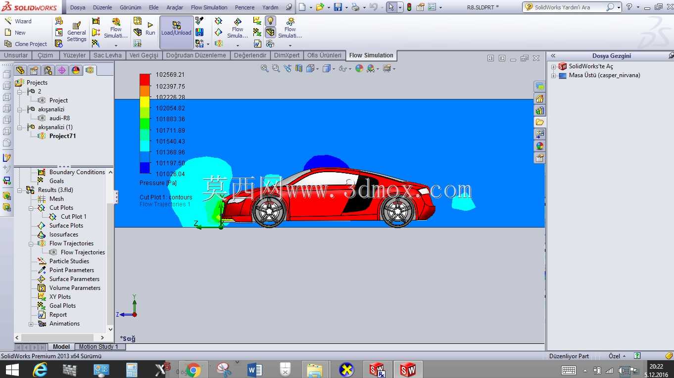The width and height of the screenshot is (674, 378).
Task: Select Volume Parameters item
Action: click(x=75, y=288)
